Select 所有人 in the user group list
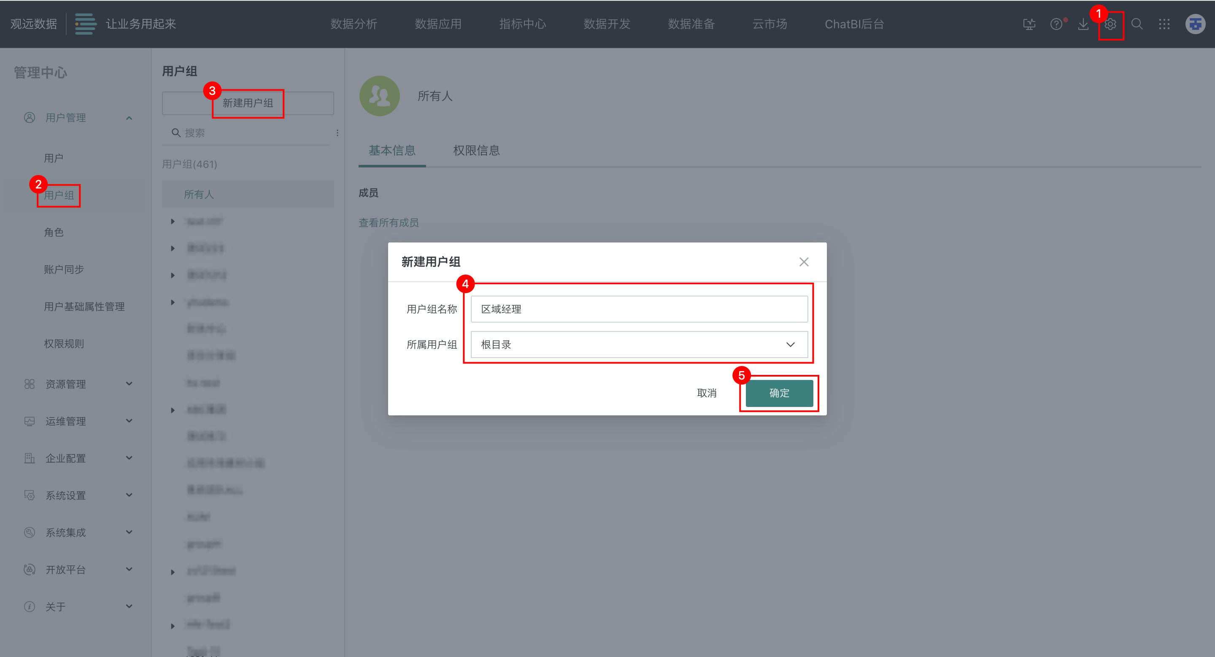The image size is (1215, 657). (x=199, y=194)
